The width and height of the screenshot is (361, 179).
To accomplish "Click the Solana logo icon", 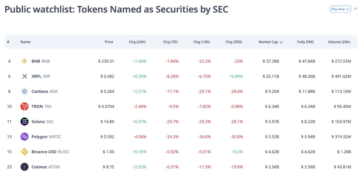I will pos(25,121).
